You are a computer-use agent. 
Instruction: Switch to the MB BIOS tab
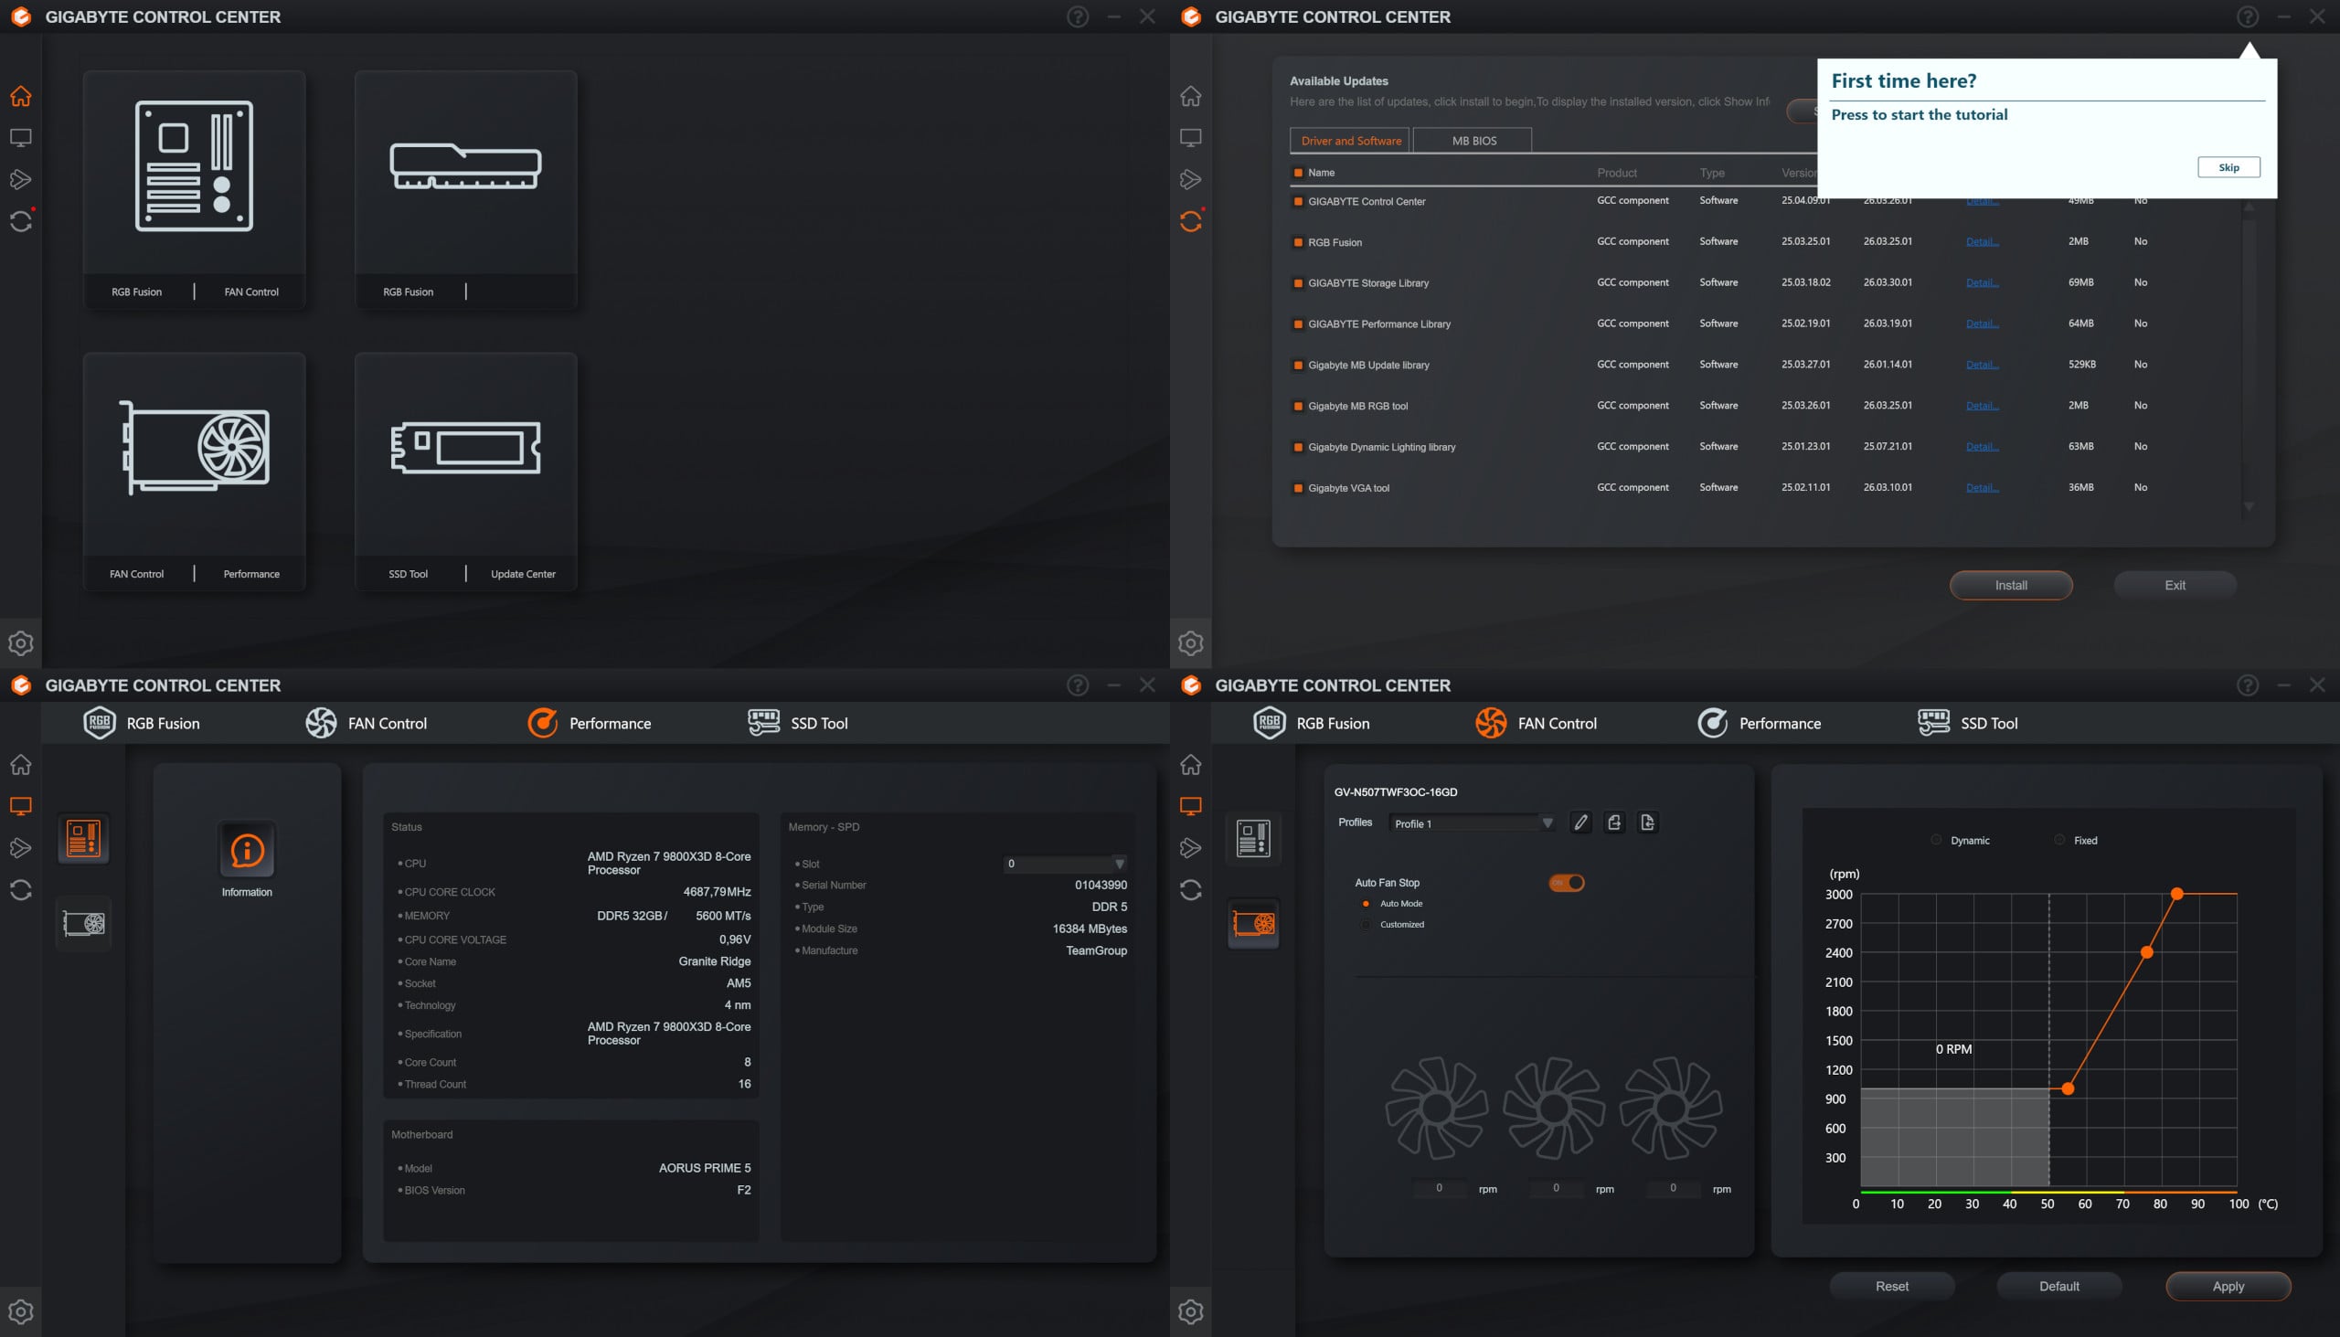click(x=1473, y=141)
